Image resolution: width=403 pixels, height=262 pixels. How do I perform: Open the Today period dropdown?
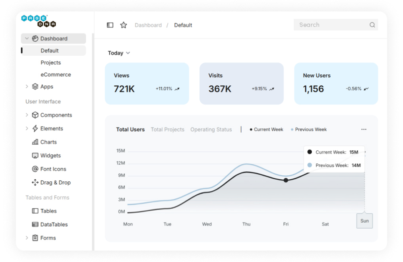119,53
